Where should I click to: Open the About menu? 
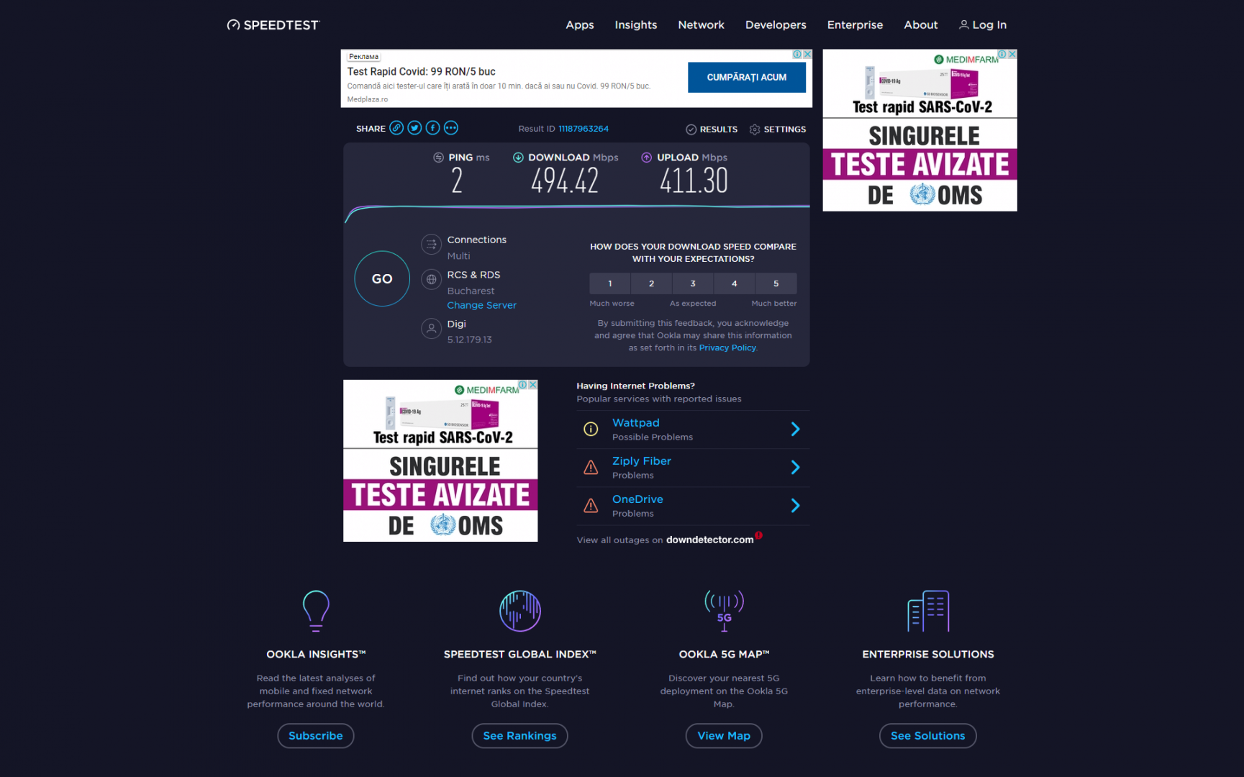pos(921,25)
